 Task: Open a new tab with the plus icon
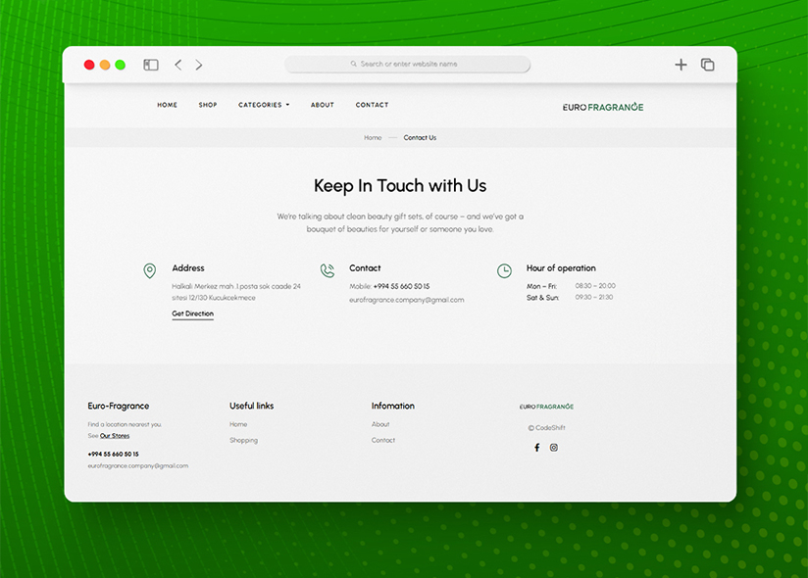coord(681,65)
